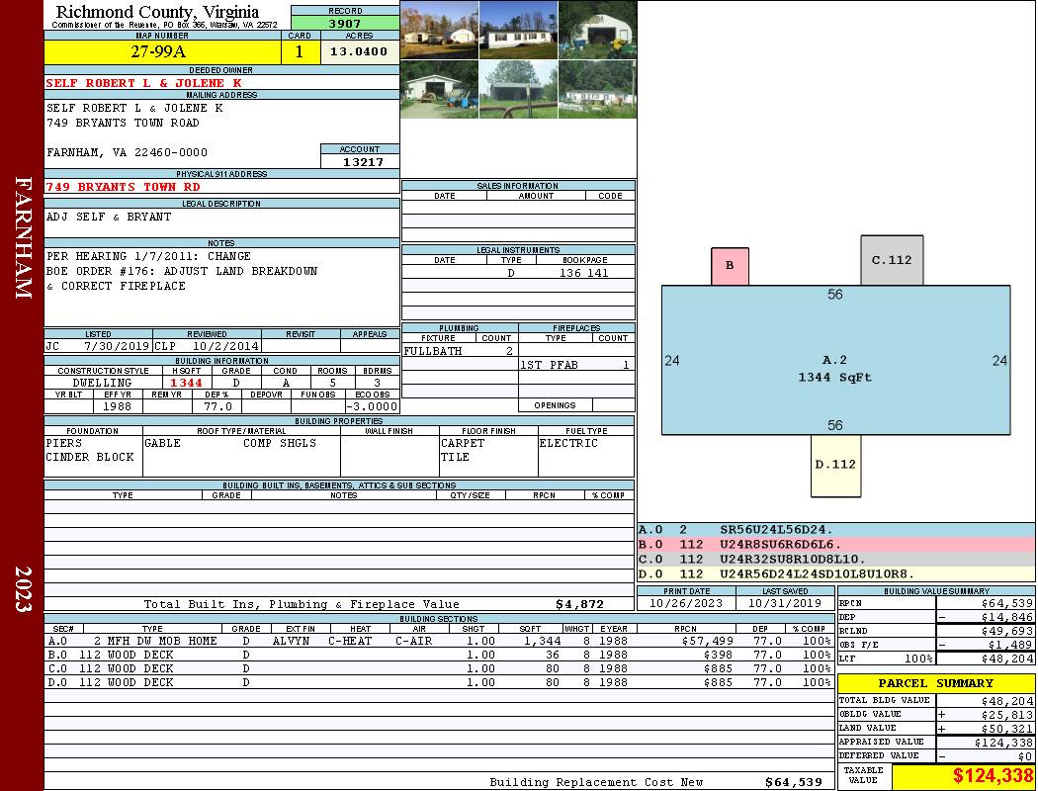Click sketch code row C.0 U24R32SU8R10D8L10

[x=836, y=559]
